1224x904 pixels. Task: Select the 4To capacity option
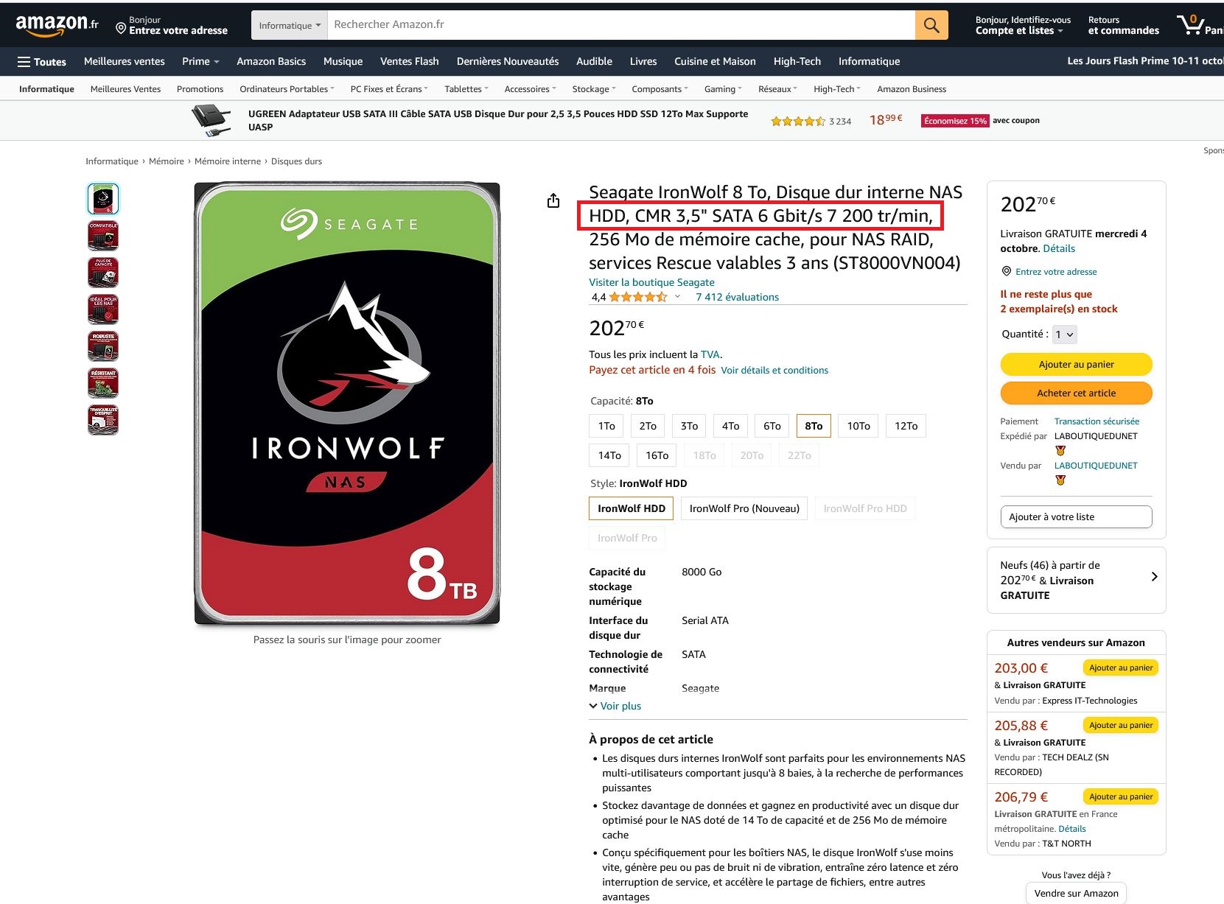pyautogui.click(x=730, y=426)
